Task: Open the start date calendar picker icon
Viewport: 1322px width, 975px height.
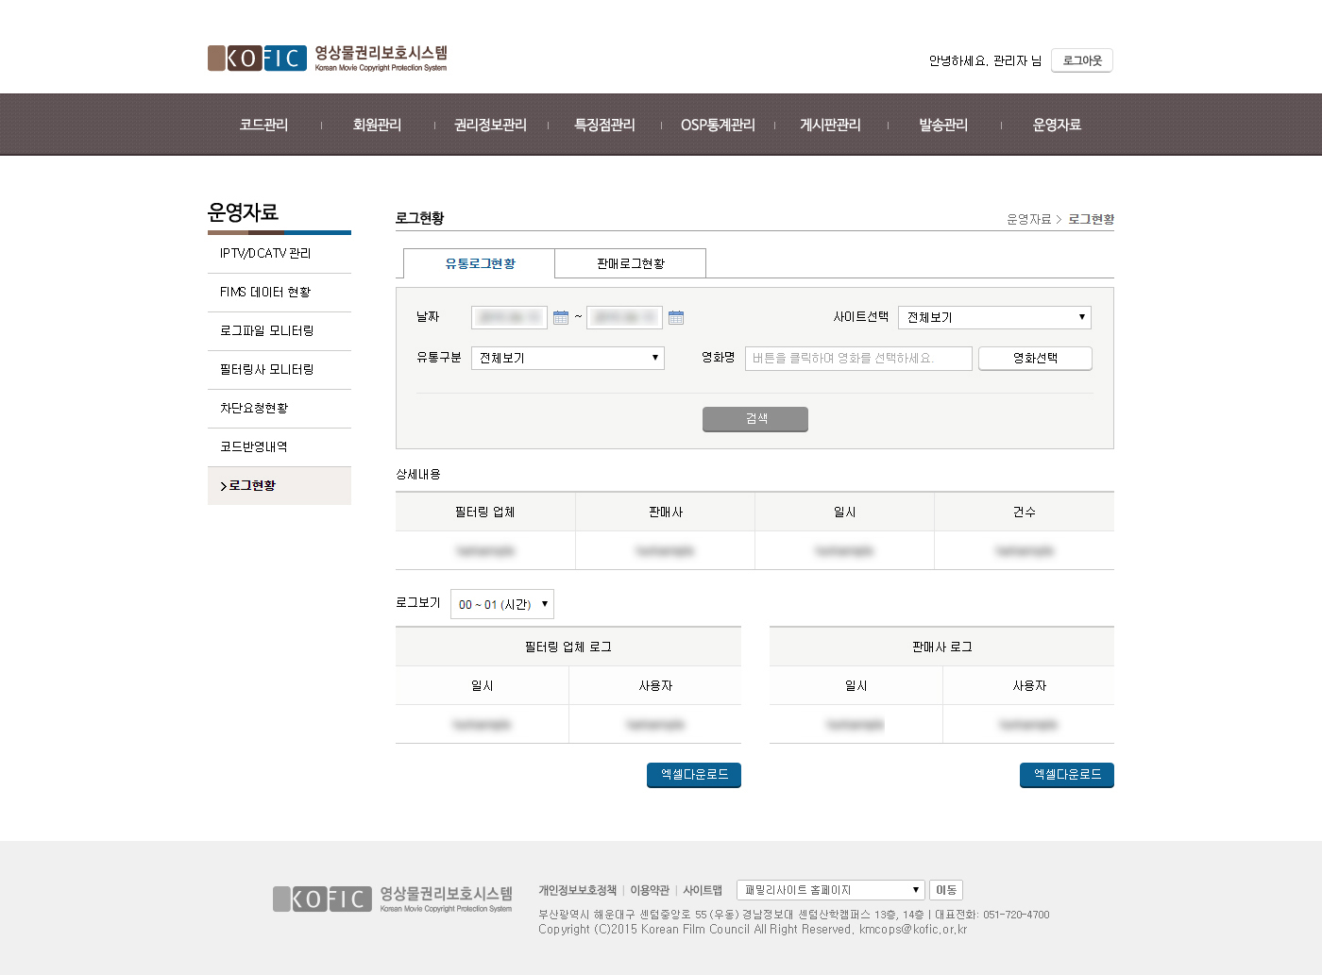Action: [561, 318]
